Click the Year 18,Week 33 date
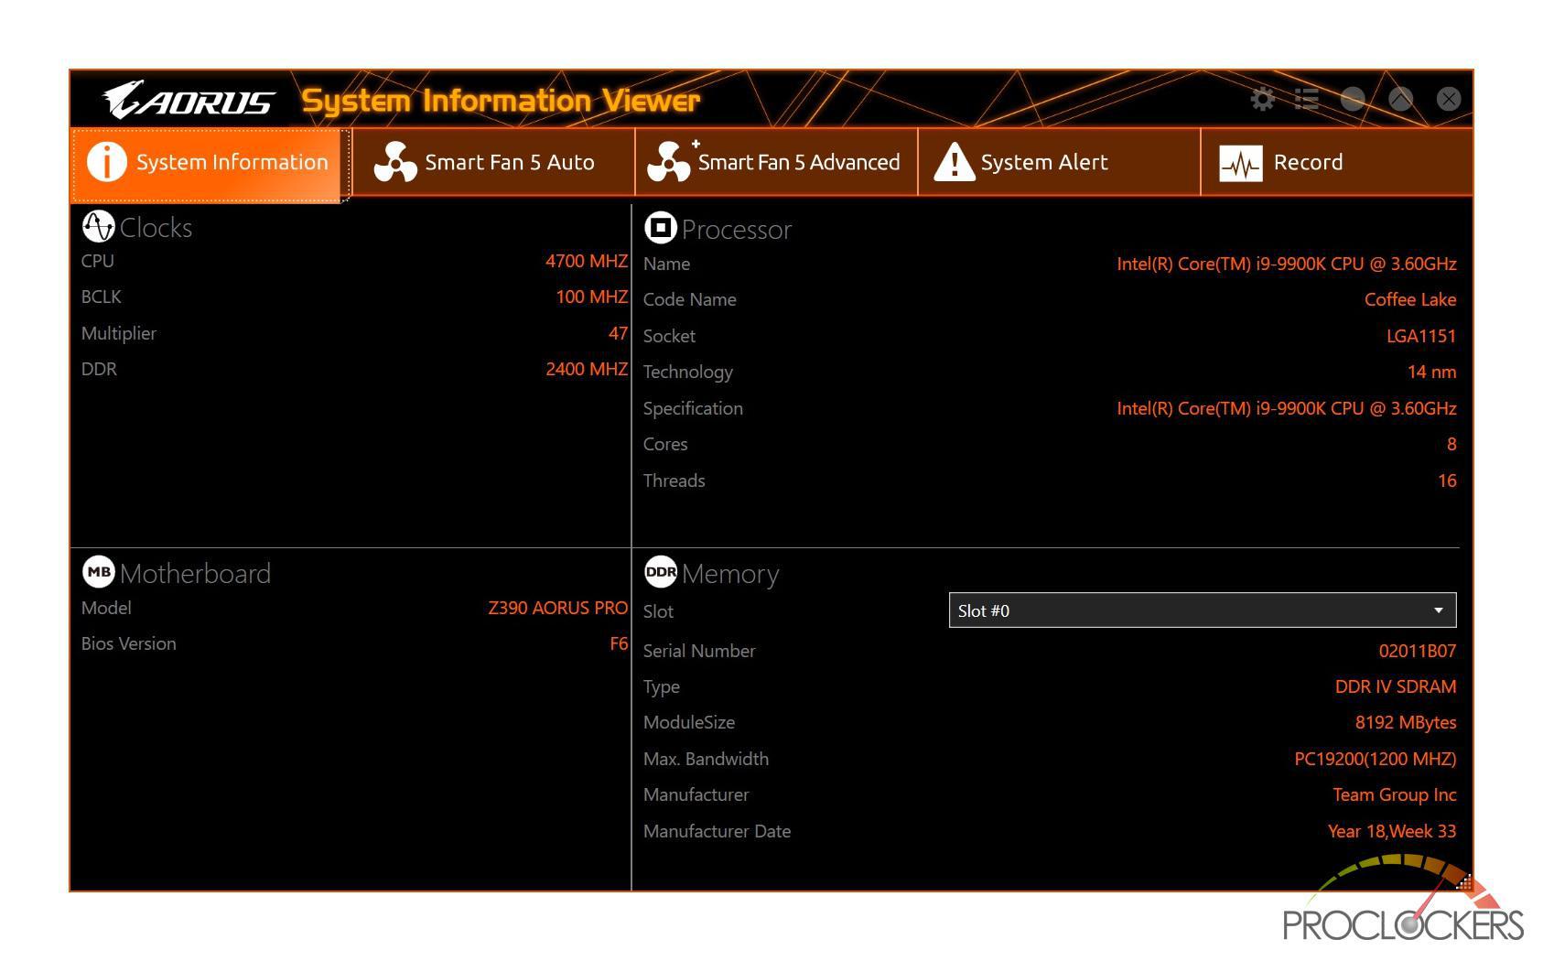This screenshot has width=1543, height=961. click(1391, 831)
